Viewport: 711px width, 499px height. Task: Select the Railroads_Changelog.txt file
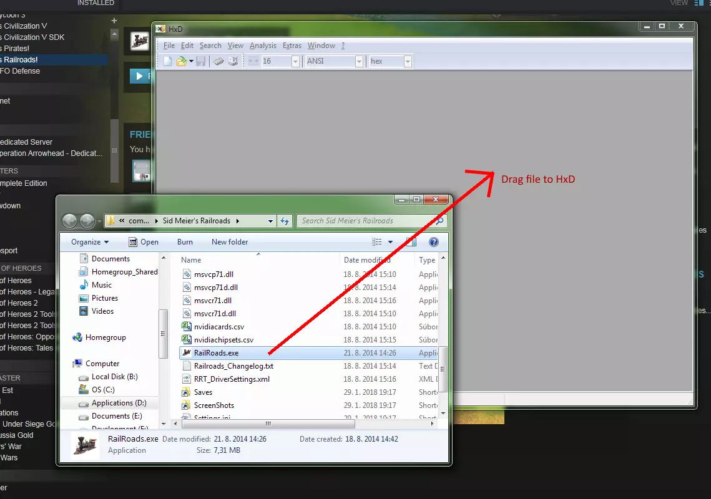[233, 366]
